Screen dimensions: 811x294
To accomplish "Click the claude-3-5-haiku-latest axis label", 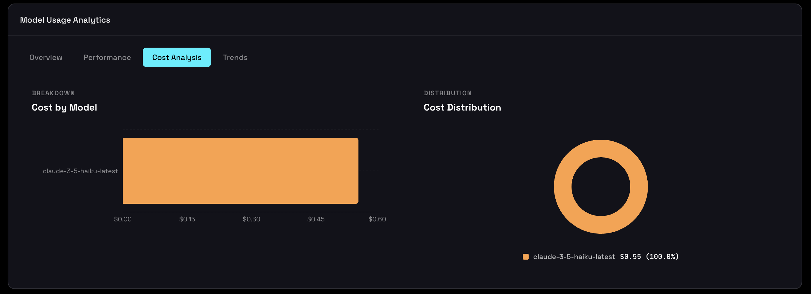I will (80, 171).
